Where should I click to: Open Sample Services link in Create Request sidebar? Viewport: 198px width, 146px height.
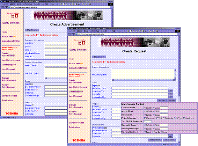(x=76, y=123)
